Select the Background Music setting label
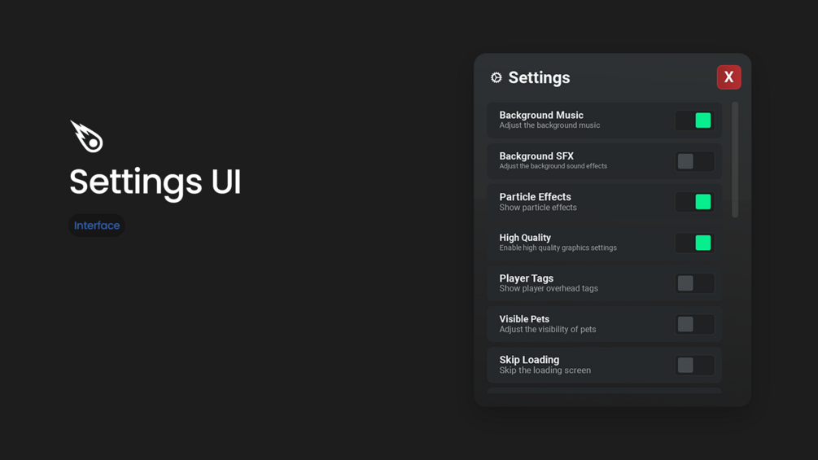The width and height of the screenshot is (818, 460). point(541,116)
